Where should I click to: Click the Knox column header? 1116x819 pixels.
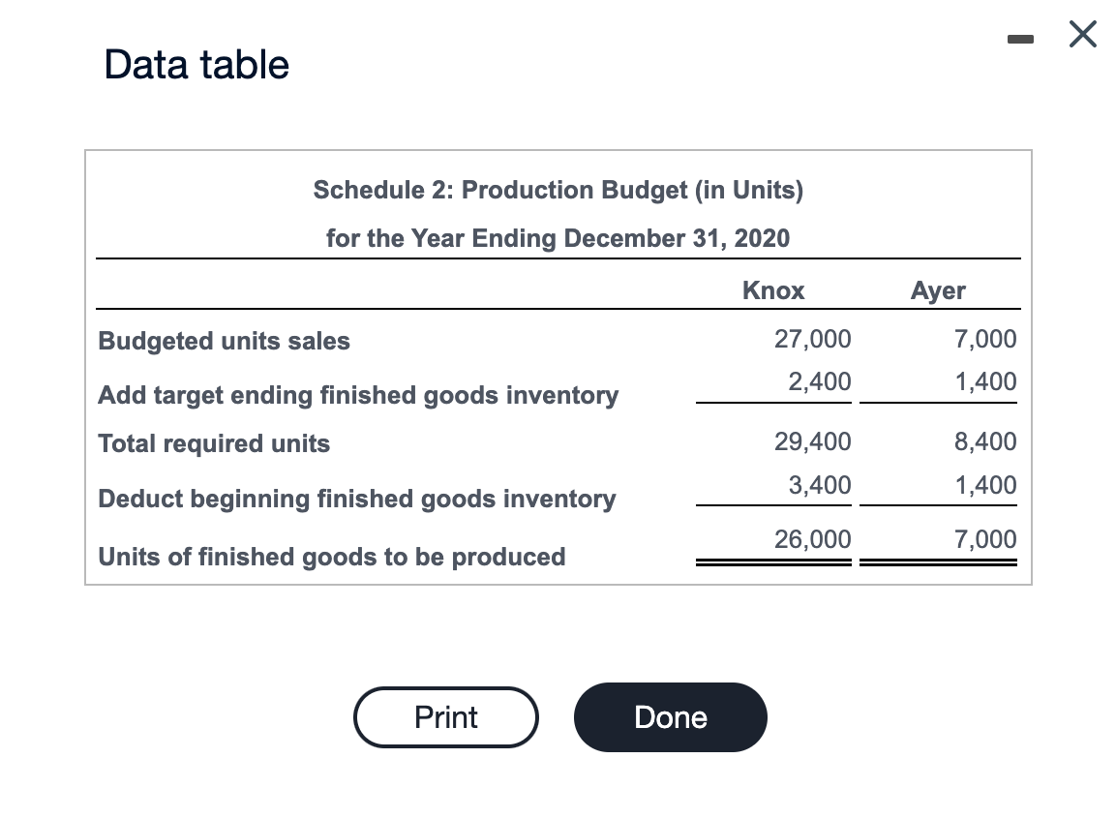click(x=772, y=290)
